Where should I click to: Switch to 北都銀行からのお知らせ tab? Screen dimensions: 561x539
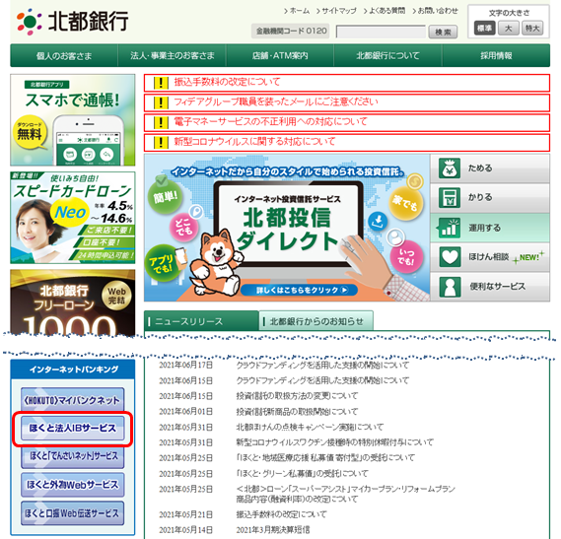pos(316,321)
